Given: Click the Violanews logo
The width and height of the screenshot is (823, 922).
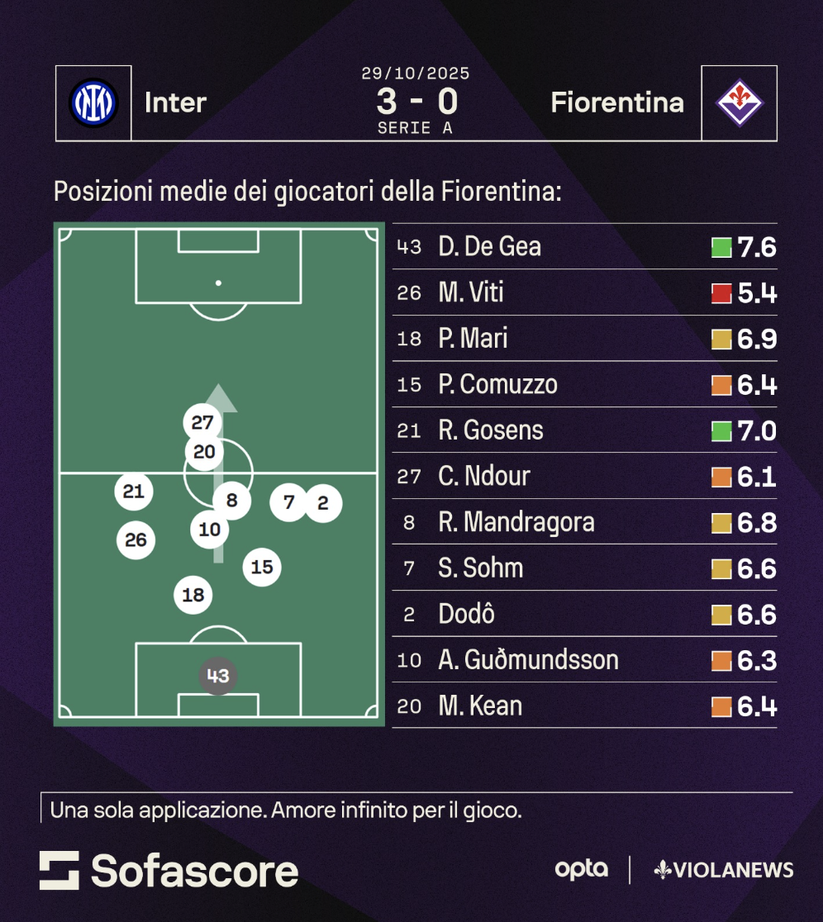Looking at the screenshot, I should (724, 870).
